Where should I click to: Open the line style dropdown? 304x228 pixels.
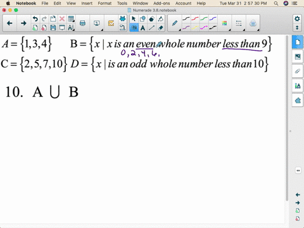239,23
